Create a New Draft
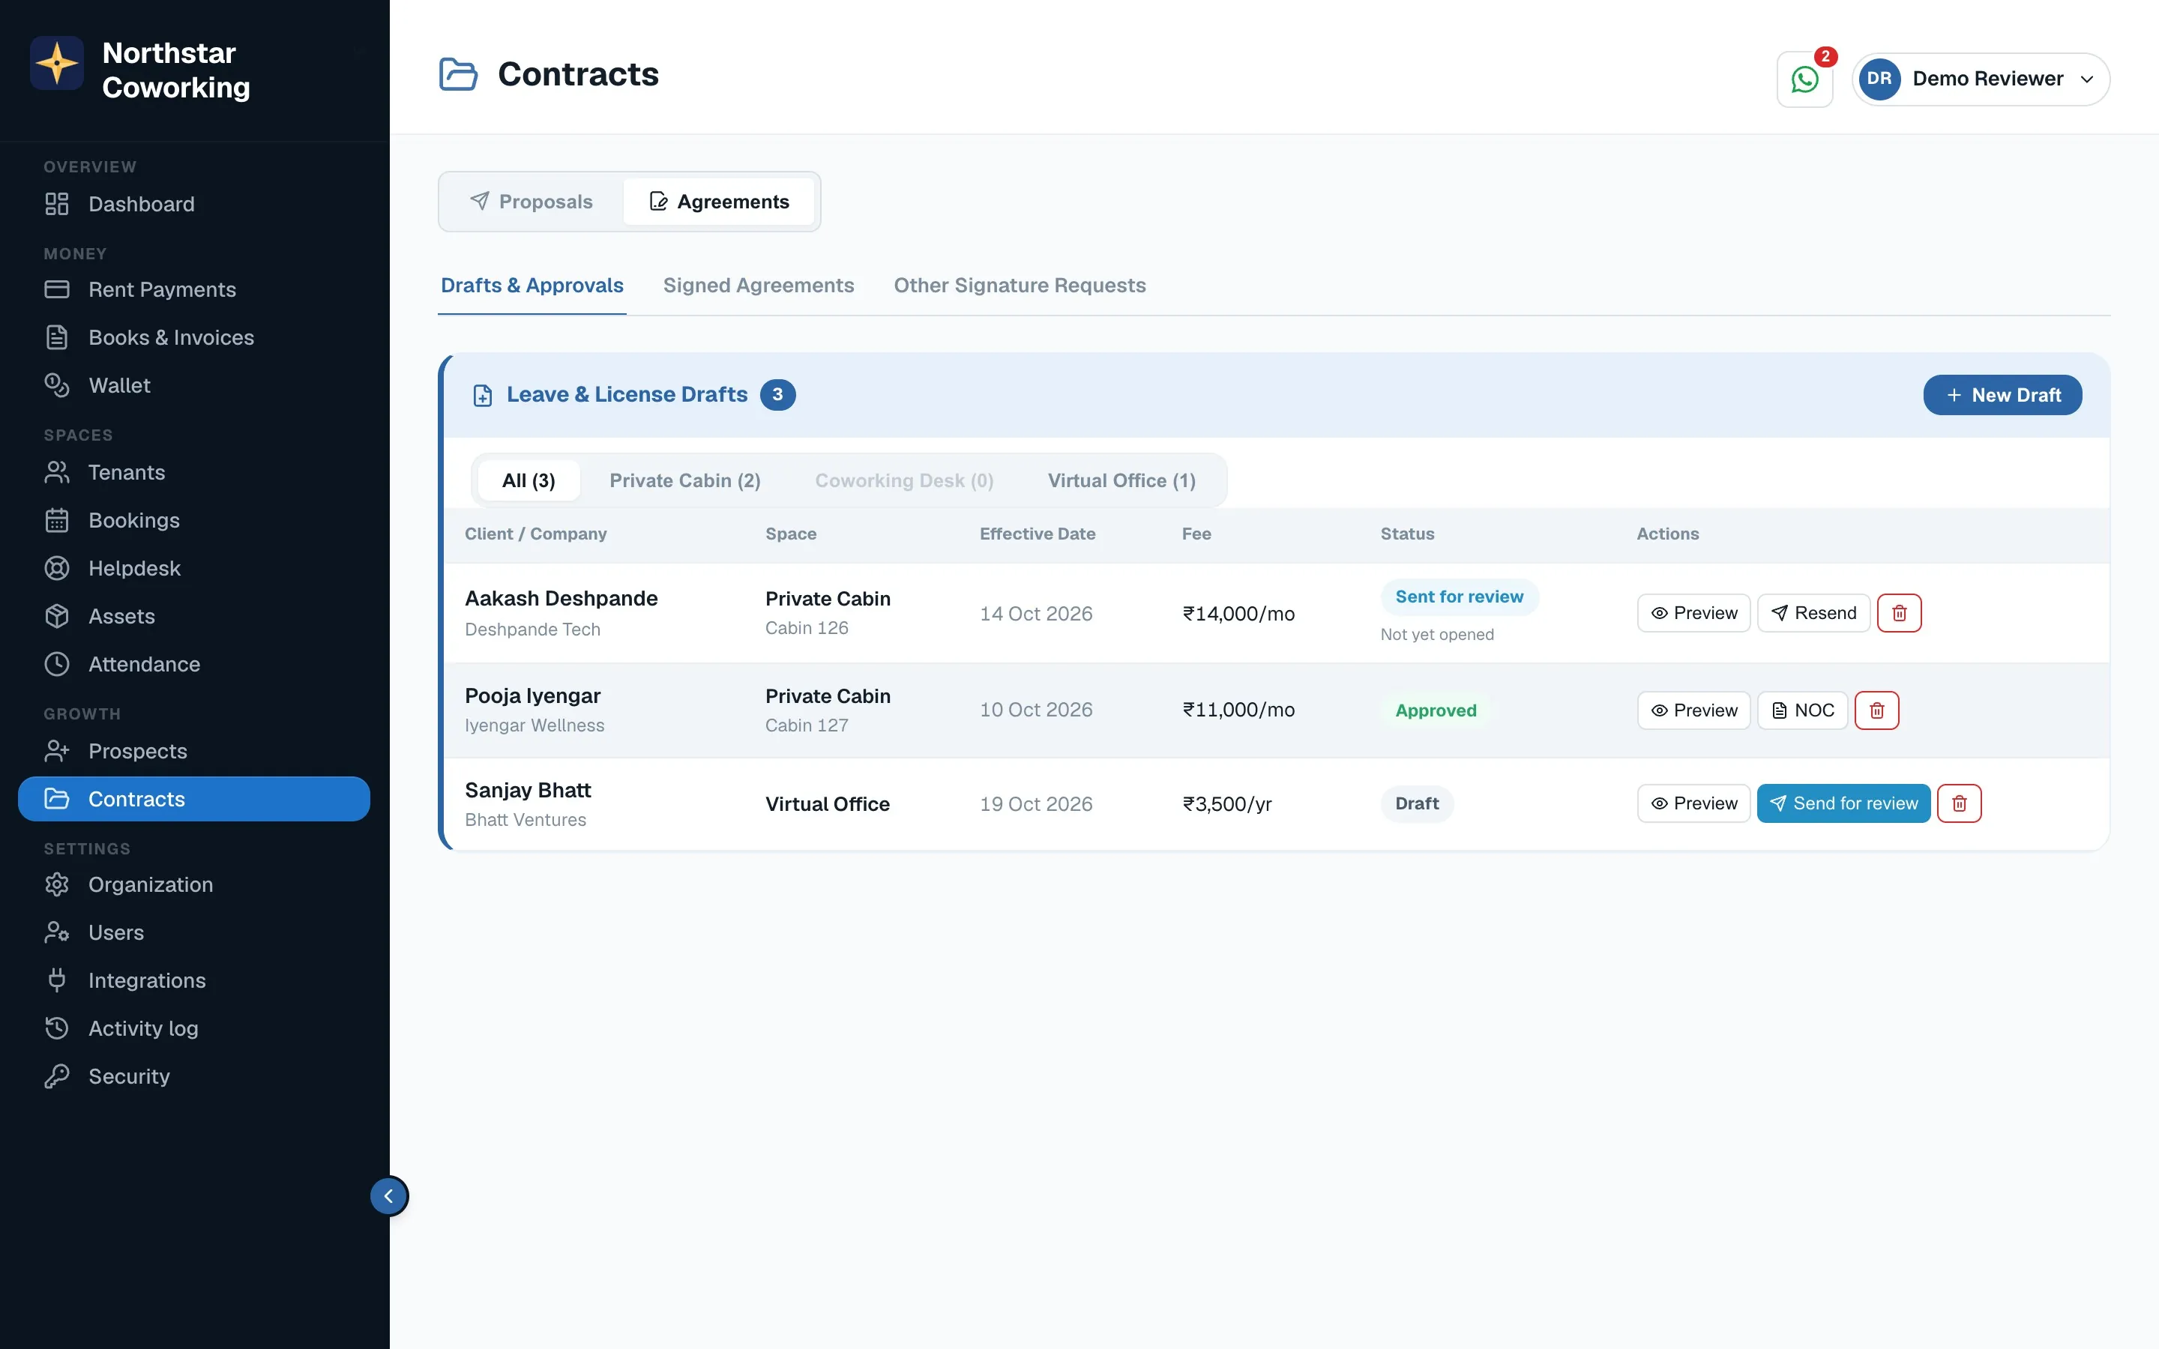This screenshot has width=2159, height=1349. (2002, 395)
